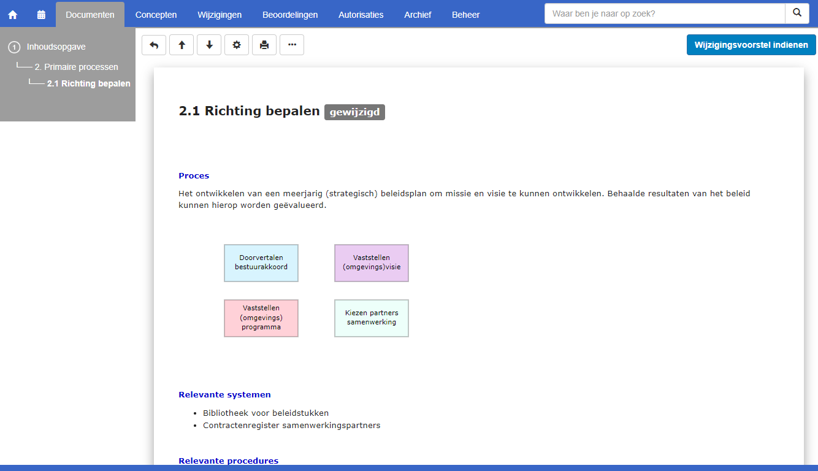Click the search magnifier button
818x471 pixels.
(797, 13)
